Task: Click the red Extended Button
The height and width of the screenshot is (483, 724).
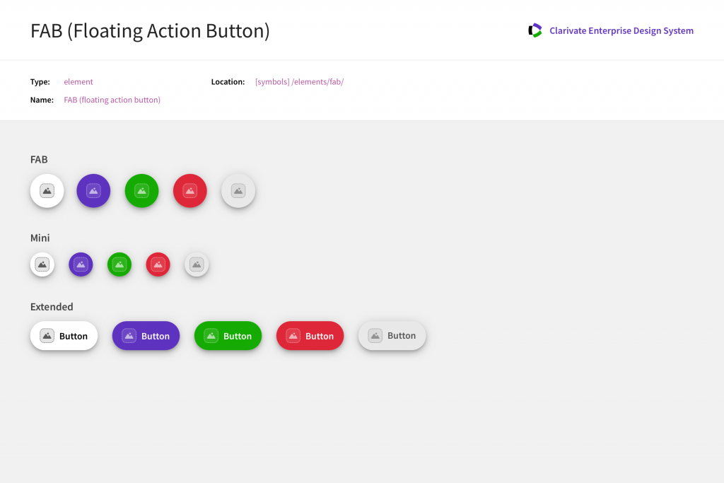Action: 310,336
